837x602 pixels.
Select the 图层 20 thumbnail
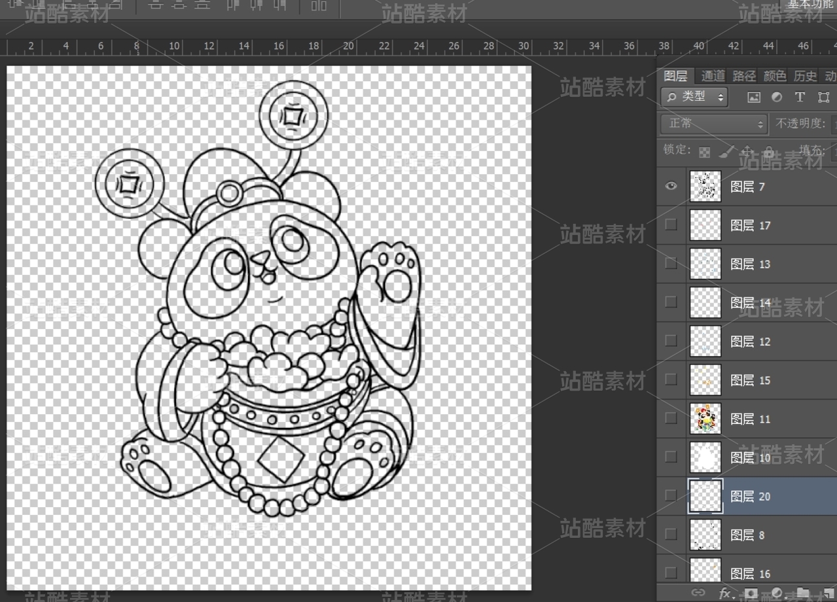[705, 495]
